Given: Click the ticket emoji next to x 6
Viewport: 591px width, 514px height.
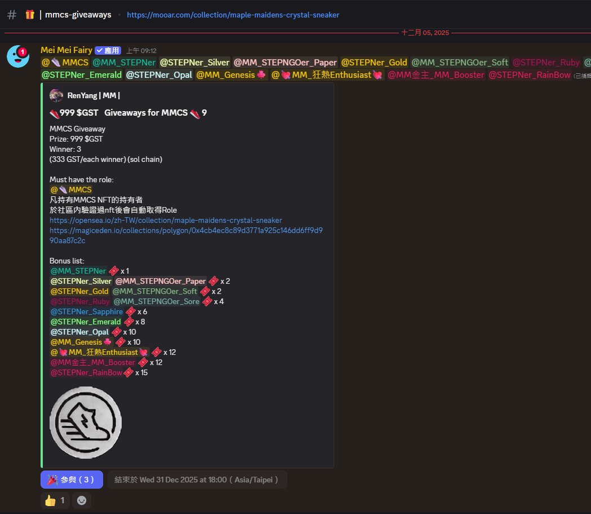Looking at the screenshot, I should pyautogui.click(x=130, y=311).
